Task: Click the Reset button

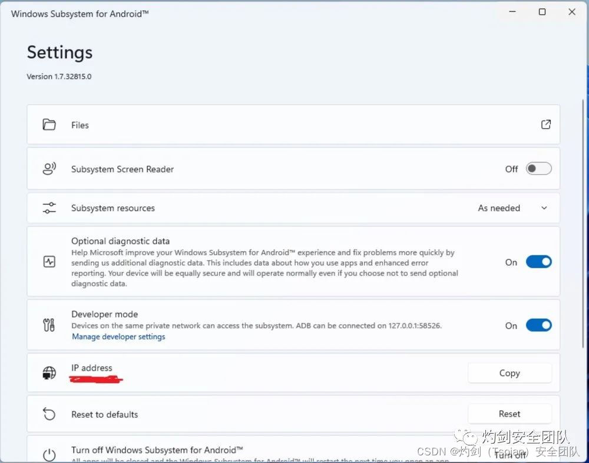Action: (x=509, y=414)
